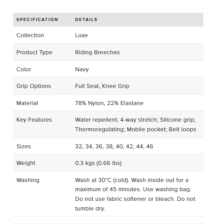Viewport: 217px width, 224px height.
Task: Click the SPECIFICATION column header
Action: (x=37, y=20)
